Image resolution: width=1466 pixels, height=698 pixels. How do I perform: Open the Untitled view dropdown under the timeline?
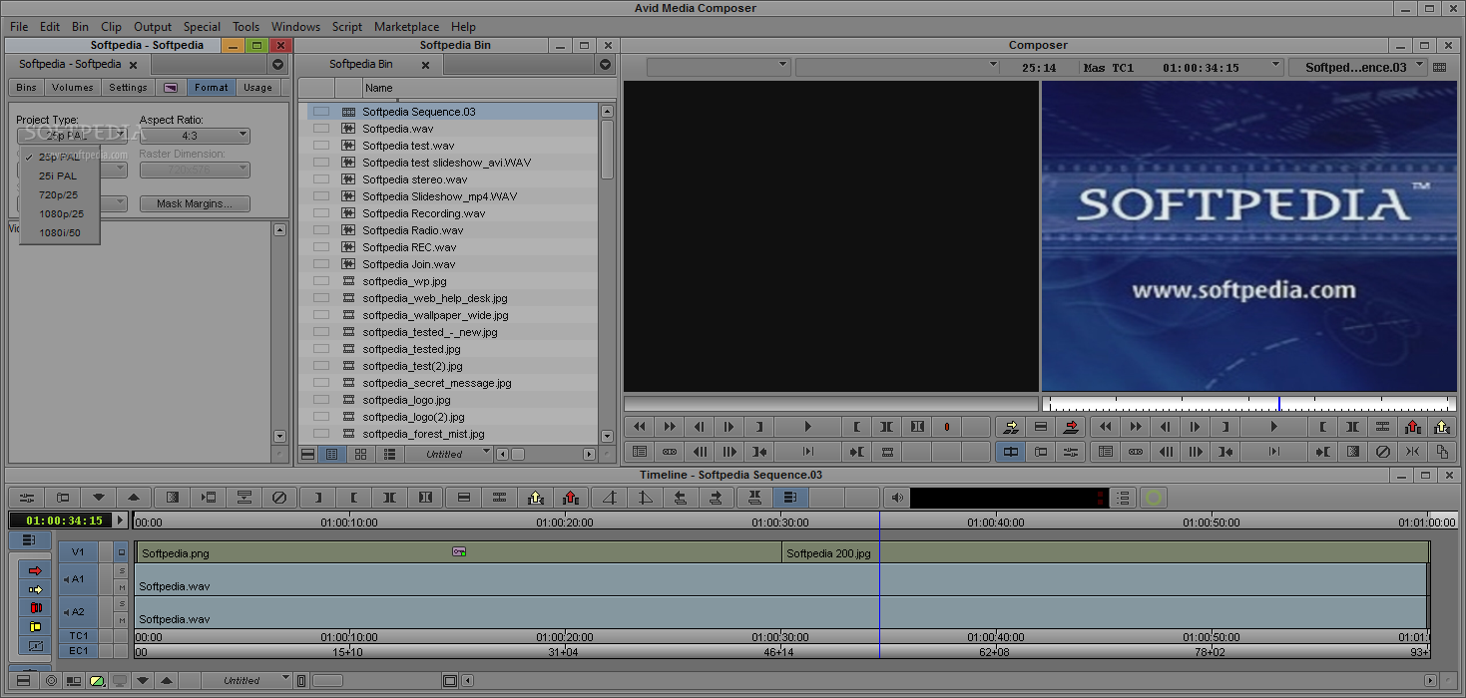coord(246,680)
